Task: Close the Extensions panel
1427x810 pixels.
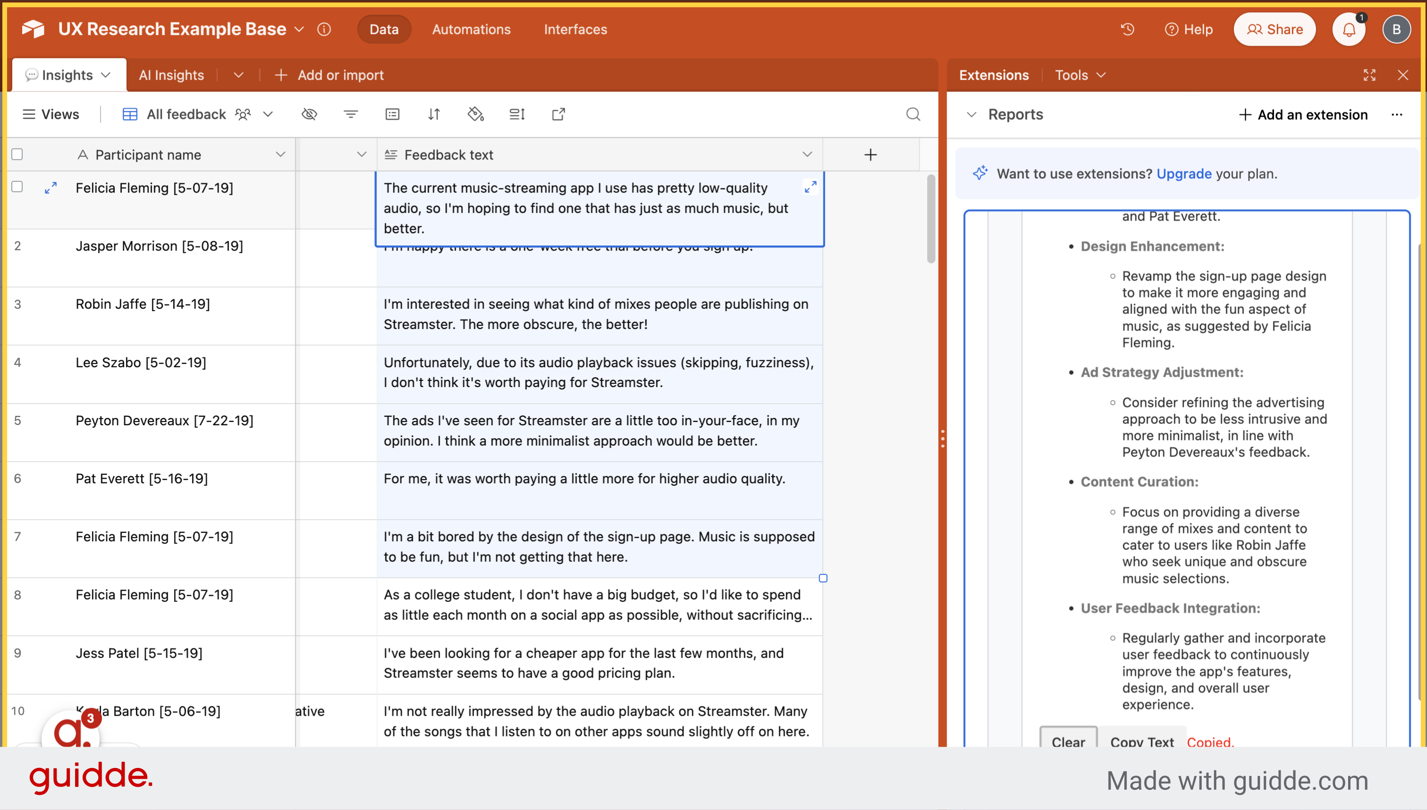Action: tap(1403, 75)
